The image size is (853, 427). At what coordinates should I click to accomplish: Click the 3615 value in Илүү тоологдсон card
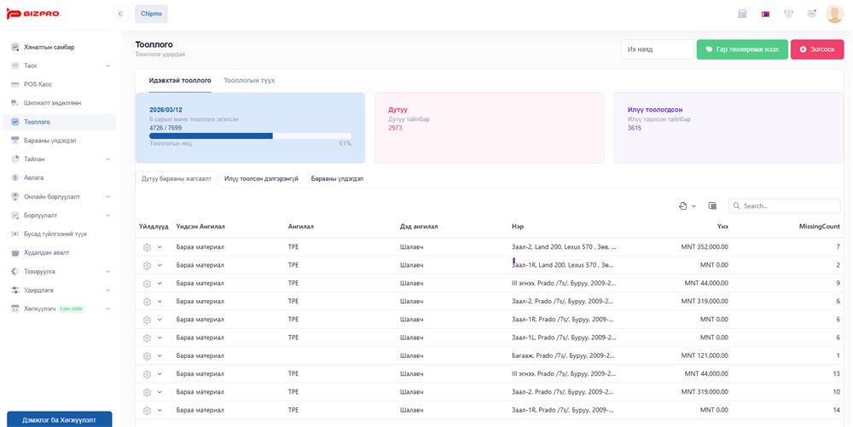point(635,128)
